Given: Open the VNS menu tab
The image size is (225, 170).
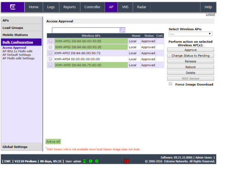Looking at the screenshot, I should click(125, 7).
